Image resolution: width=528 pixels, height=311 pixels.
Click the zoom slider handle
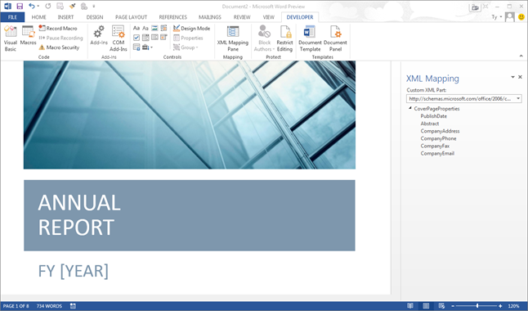[x=477, y=306]
